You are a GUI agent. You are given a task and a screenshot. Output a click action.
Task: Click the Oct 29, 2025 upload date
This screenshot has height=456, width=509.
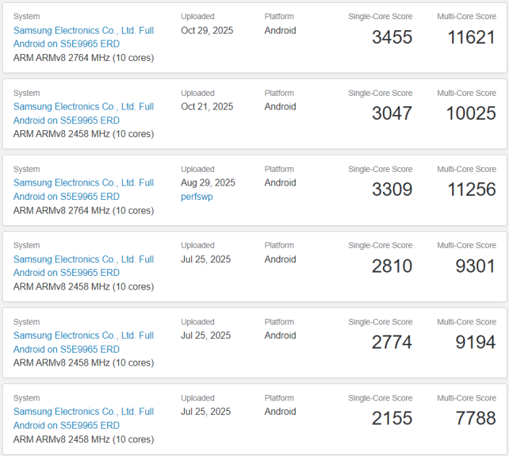point(207,31)
